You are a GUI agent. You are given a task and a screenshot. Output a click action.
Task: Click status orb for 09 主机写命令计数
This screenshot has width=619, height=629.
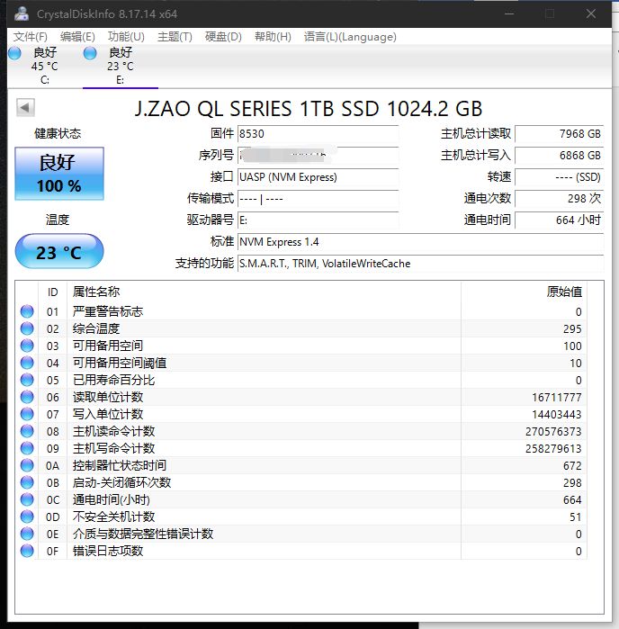tap(27, 448)
